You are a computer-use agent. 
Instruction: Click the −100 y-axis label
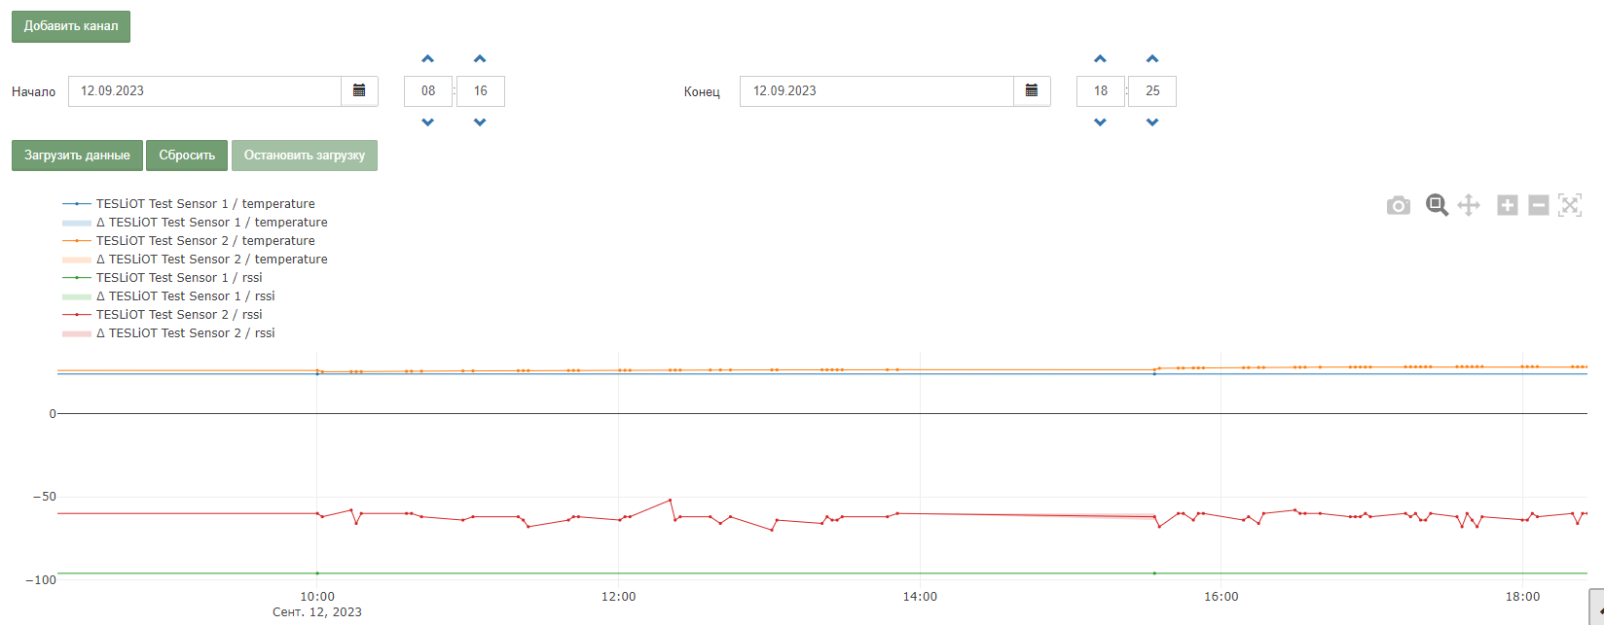pos(41,580)
